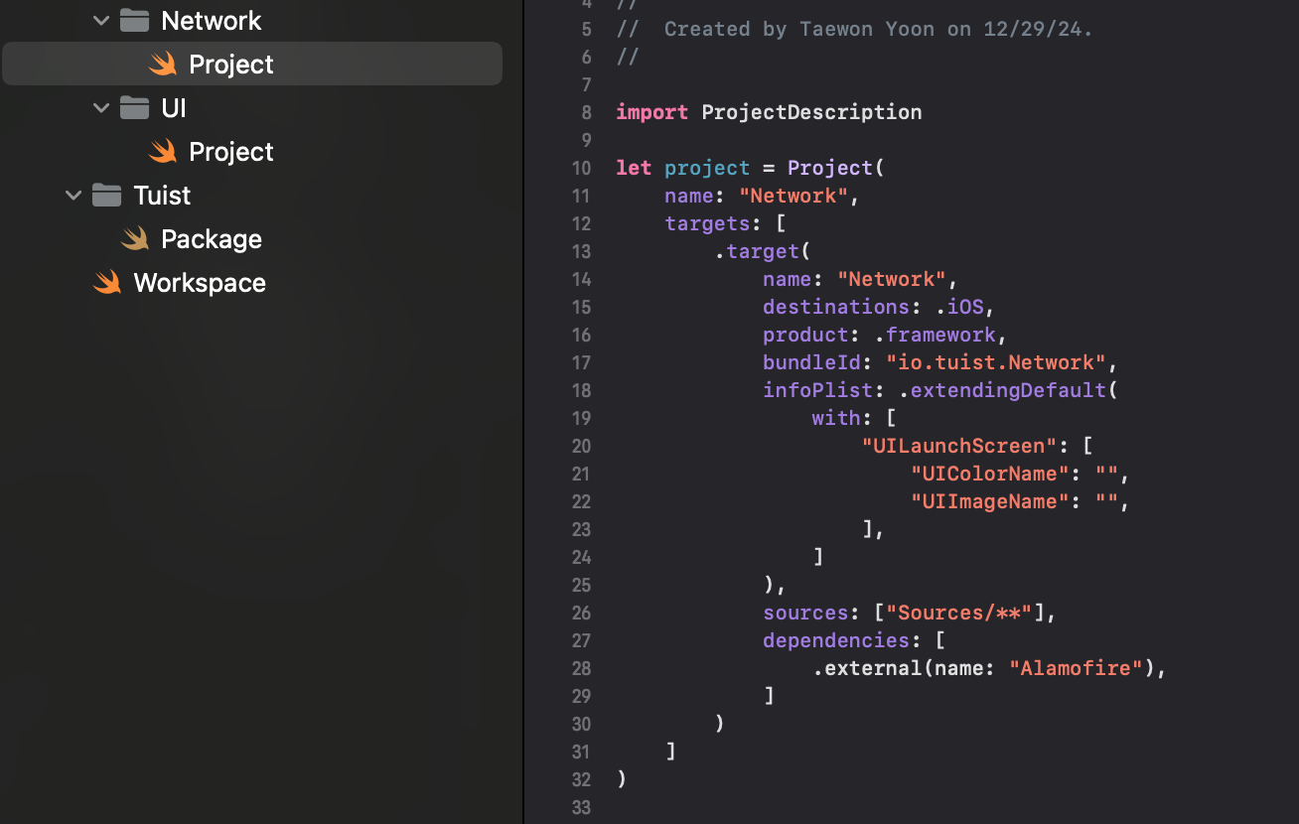
Task: Click the Tuist folder icon
Action: (x=107, y=195)
